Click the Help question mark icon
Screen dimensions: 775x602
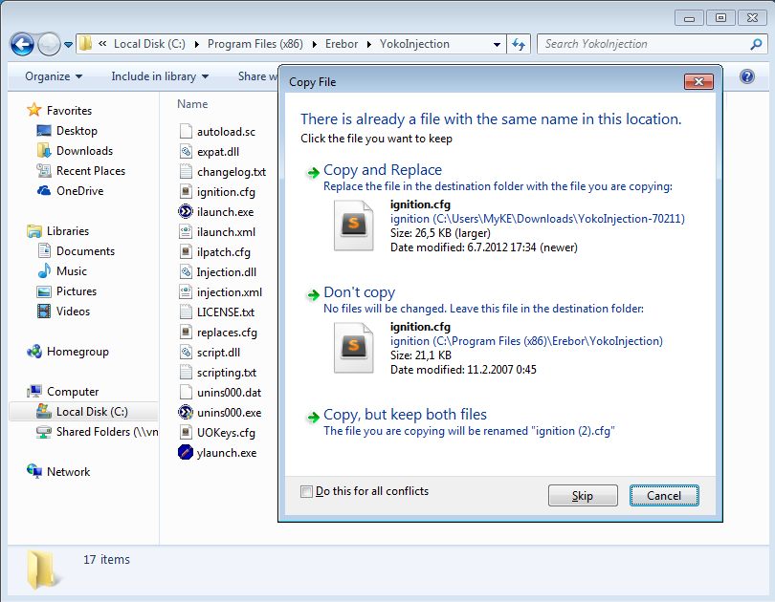(x=747, y=76)
